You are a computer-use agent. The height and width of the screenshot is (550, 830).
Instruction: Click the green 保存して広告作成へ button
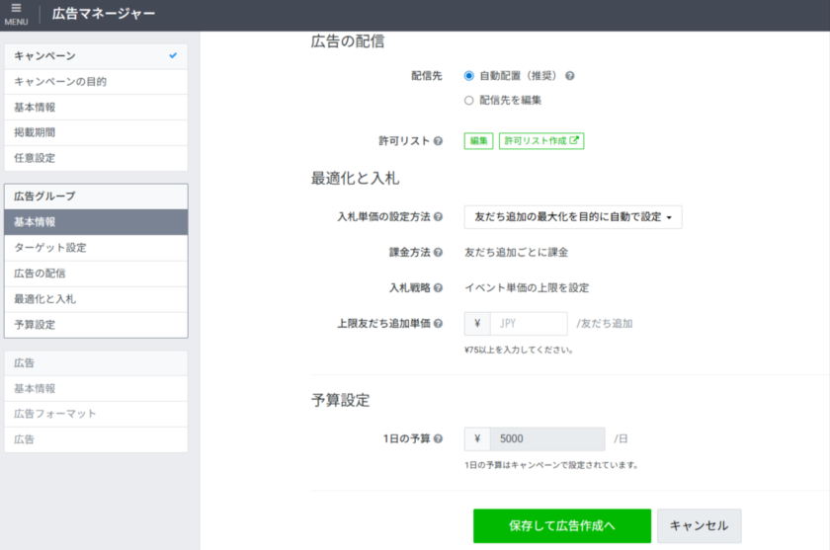(x=561, y=526)
